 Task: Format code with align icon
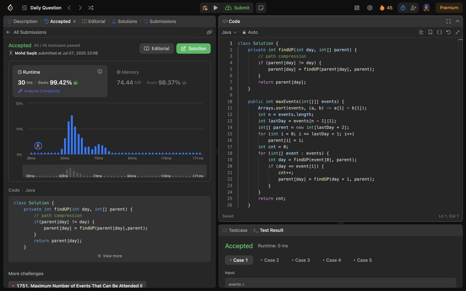pyautogui.click(x=421, y=32)
